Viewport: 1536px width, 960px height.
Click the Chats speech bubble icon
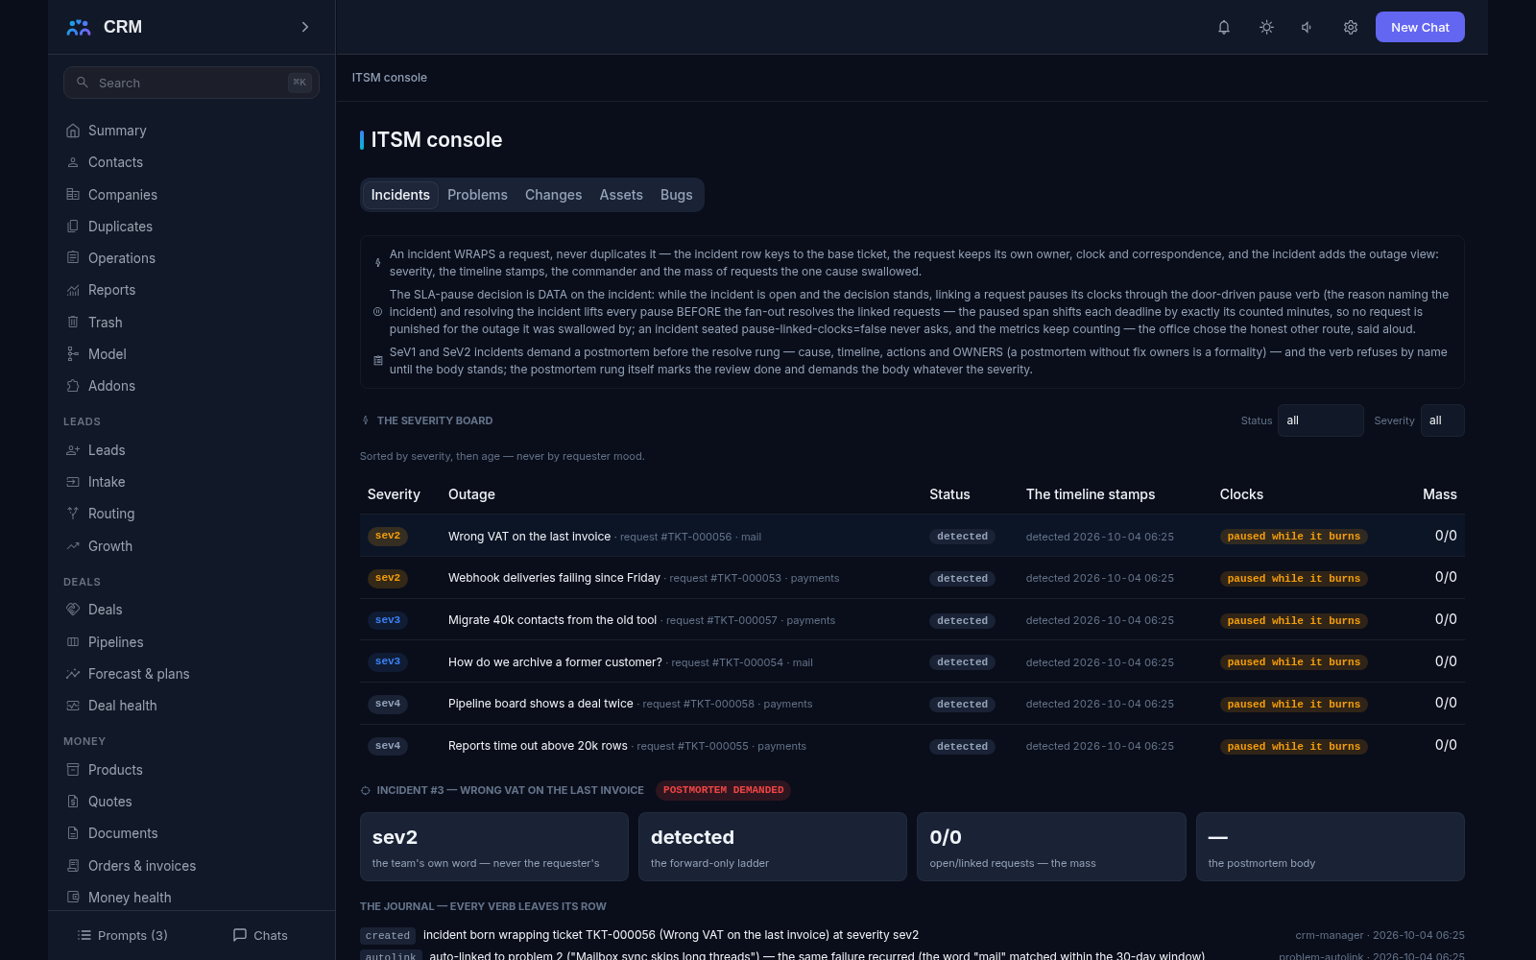tap(240, 935)
